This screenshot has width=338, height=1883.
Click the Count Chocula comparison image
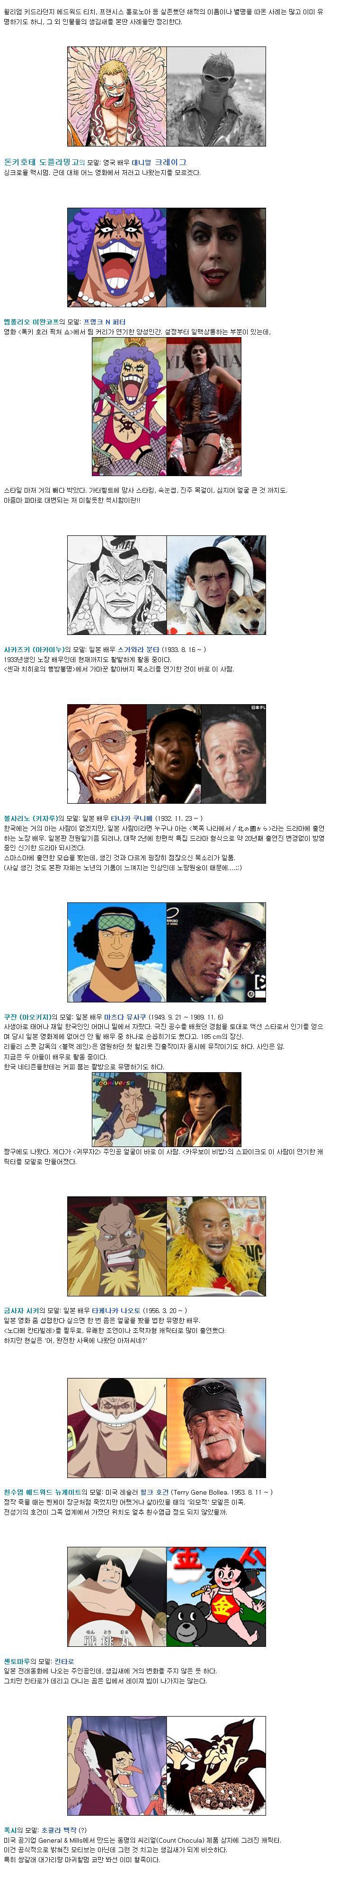click(167, 1765)
